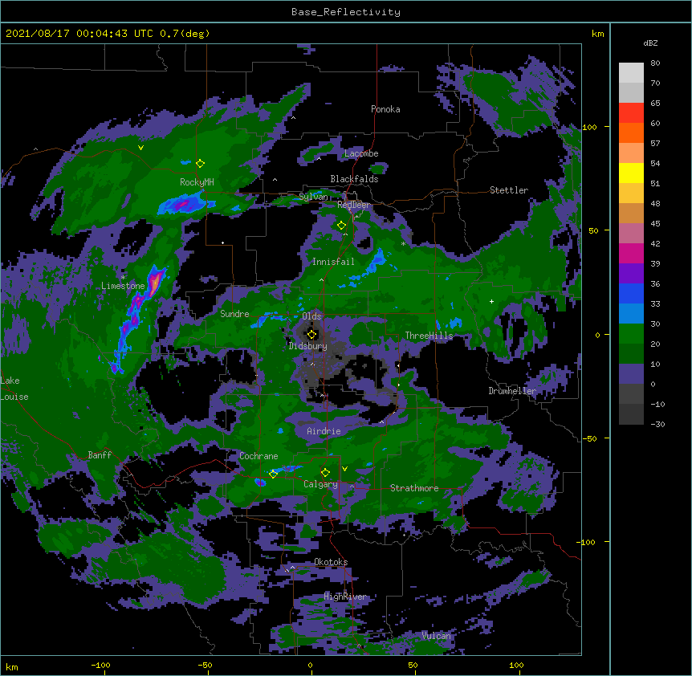
Task: Click the yellow diamond marker directly above Calgary label
Action: 325,473
